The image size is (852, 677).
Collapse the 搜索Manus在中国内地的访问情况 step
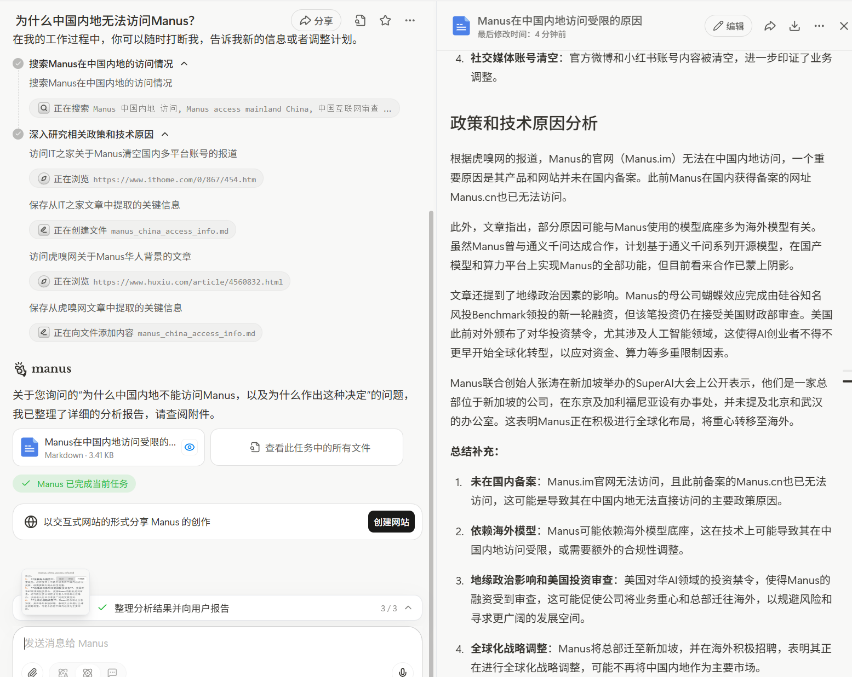pyautogui.click(x=184, y=63)
